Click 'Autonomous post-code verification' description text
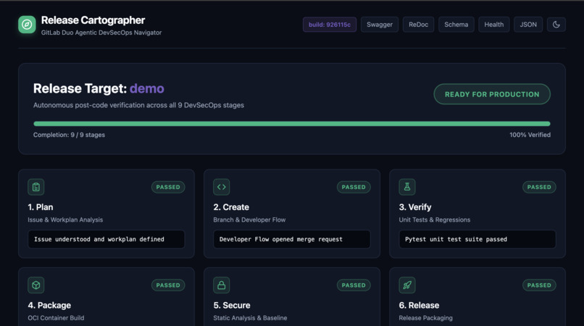Viewport: 584px width, 326px height. pyautogui.click(x=138, y=106)
